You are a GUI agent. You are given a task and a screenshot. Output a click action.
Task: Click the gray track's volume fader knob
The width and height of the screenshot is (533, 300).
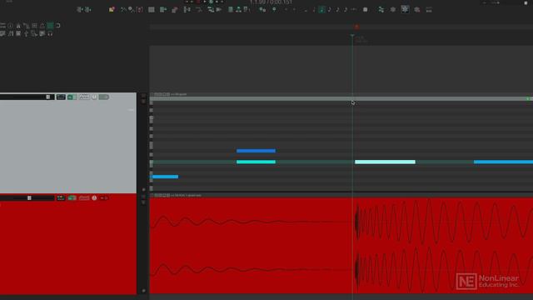[48, 97]
